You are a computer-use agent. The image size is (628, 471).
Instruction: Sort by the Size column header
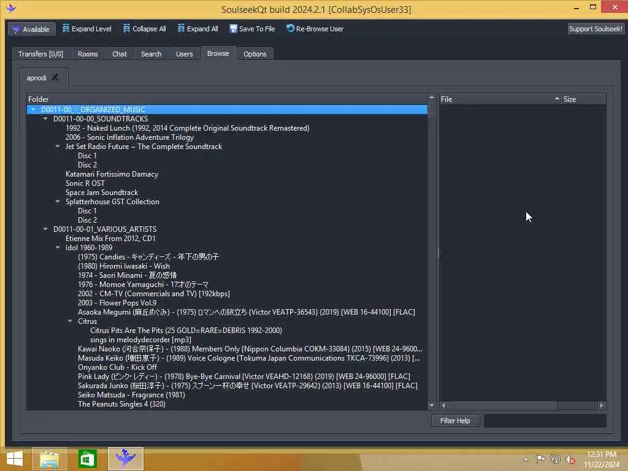(583, 99)
